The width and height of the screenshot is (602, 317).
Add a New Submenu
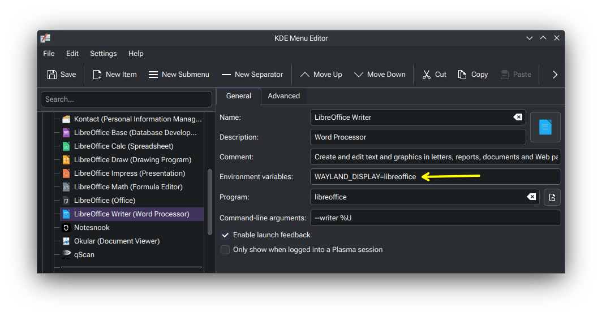coord(179,75)
